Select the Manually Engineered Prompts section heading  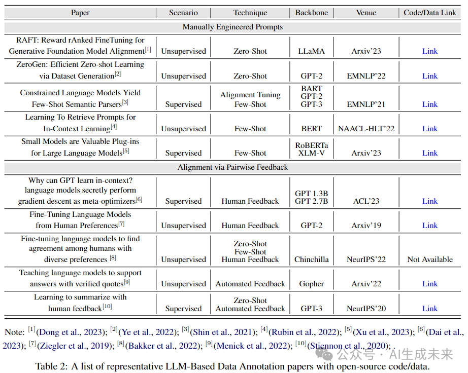tap(232, 27)
